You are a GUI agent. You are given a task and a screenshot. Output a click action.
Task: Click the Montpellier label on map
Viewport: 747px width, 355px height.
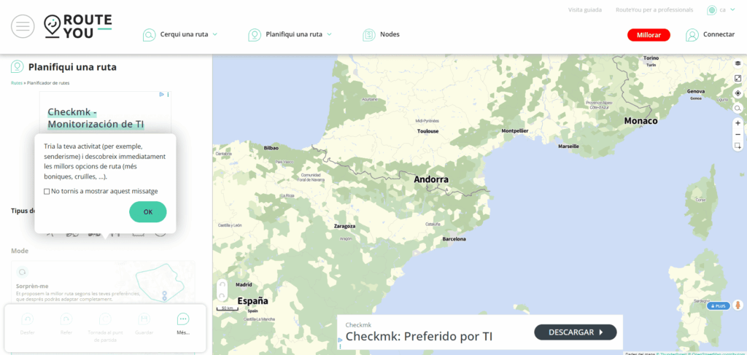(516, 130)
